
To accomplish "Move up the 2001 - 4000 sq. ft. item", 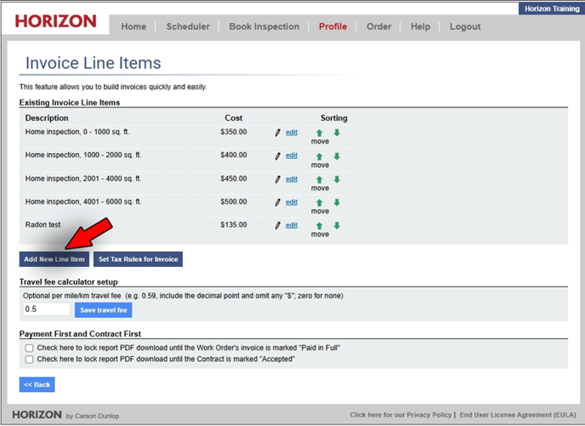I will click(x=319, y=179).
